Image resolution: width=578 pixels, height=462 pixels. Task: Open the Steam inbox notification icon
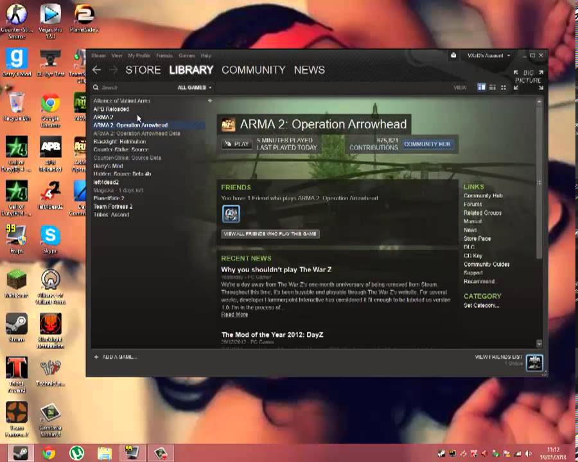(453, 55)
